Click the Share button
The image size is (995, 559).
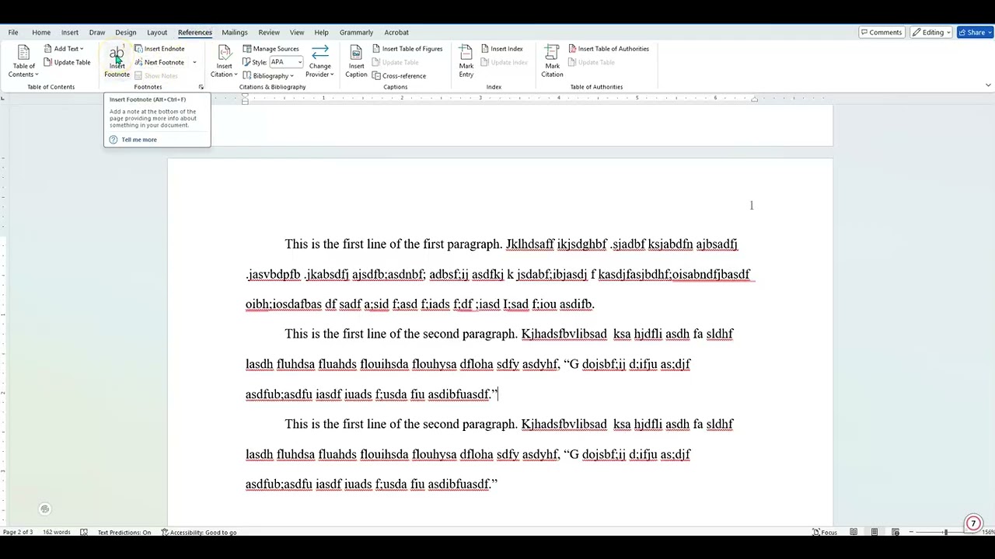pyautogui.click(x=975, y=33)
